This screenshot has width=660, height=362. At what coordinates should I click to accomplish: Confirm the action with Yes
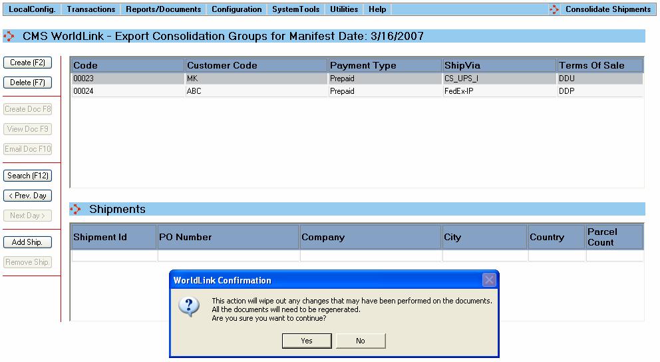[x=307, y=341]
